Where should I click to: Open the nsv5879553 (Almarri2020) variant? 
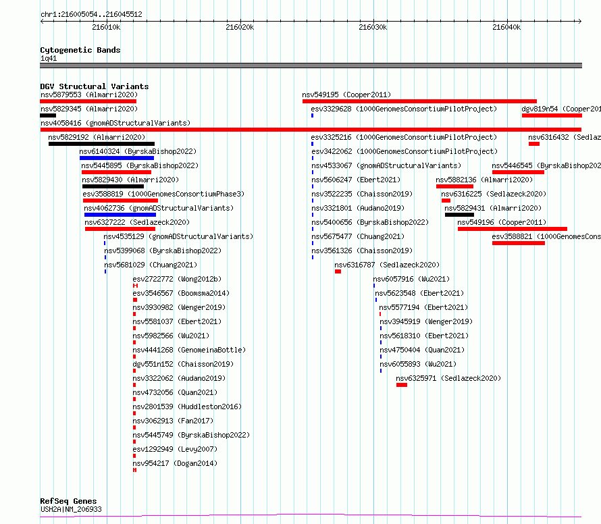(89, 95)
